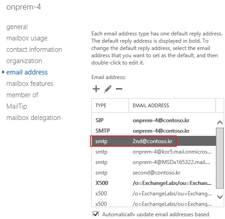225x219 pixels.
Task: Open the member of section
Action: [22, 95]
